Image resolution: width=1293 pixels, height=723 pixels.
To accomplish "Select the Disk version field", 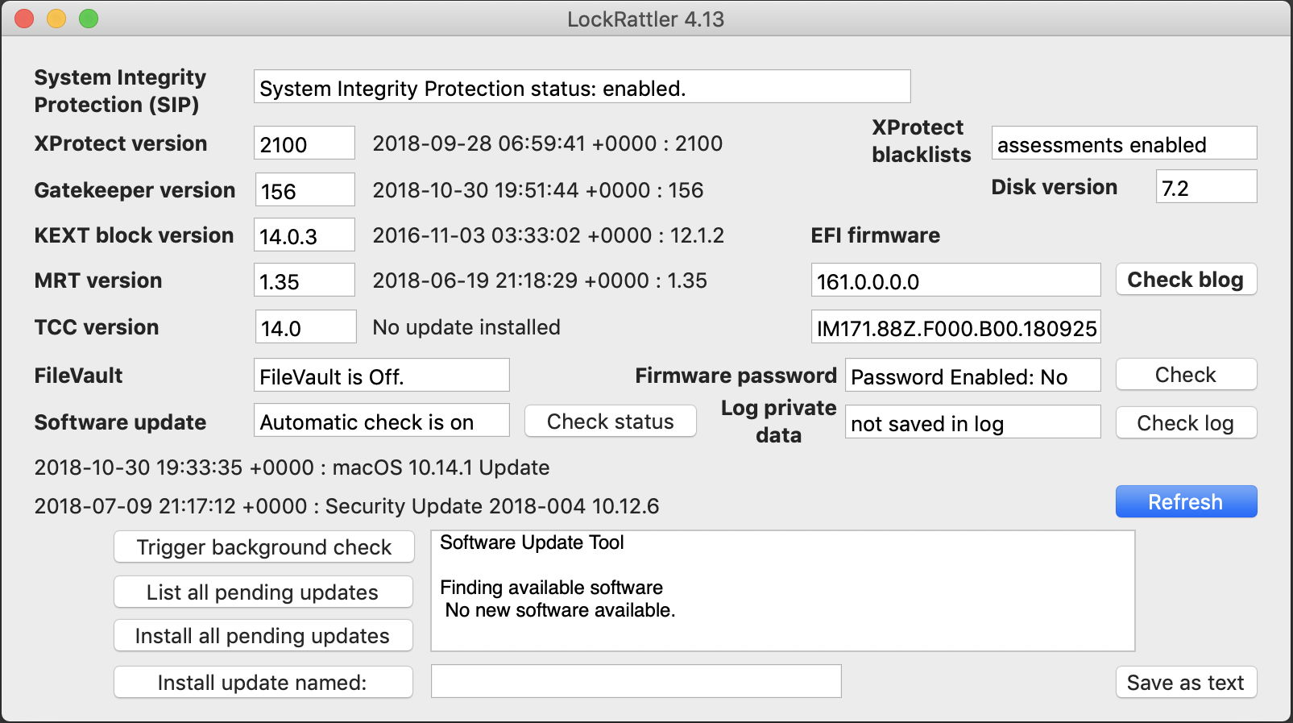I will click(1205, 188).
